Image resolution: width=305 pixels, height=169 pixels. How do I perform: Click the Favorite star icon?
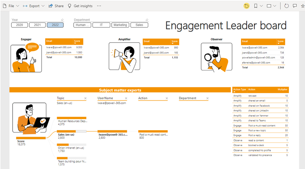pyautogui.click(x=303, y=6)
